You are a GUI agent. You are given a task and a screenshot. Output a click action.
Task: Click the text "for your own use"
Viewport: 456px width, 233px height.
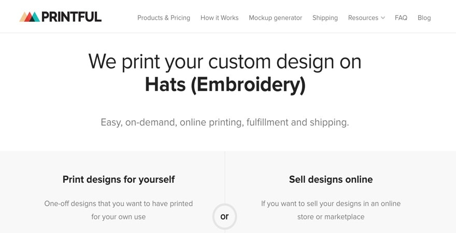(119, 217)
